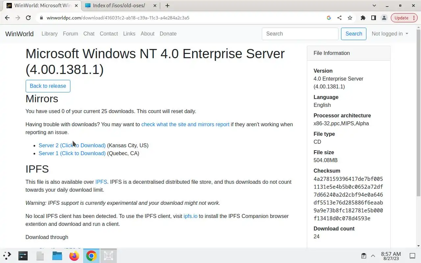Open Contact in navigation bar
The height and width of the screenshot is (263, 421).
(109, 34)
